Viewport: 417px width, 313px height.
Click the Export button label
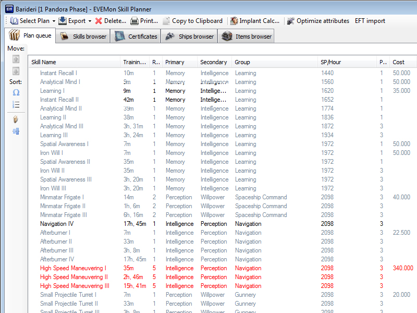tap(77, 21)
